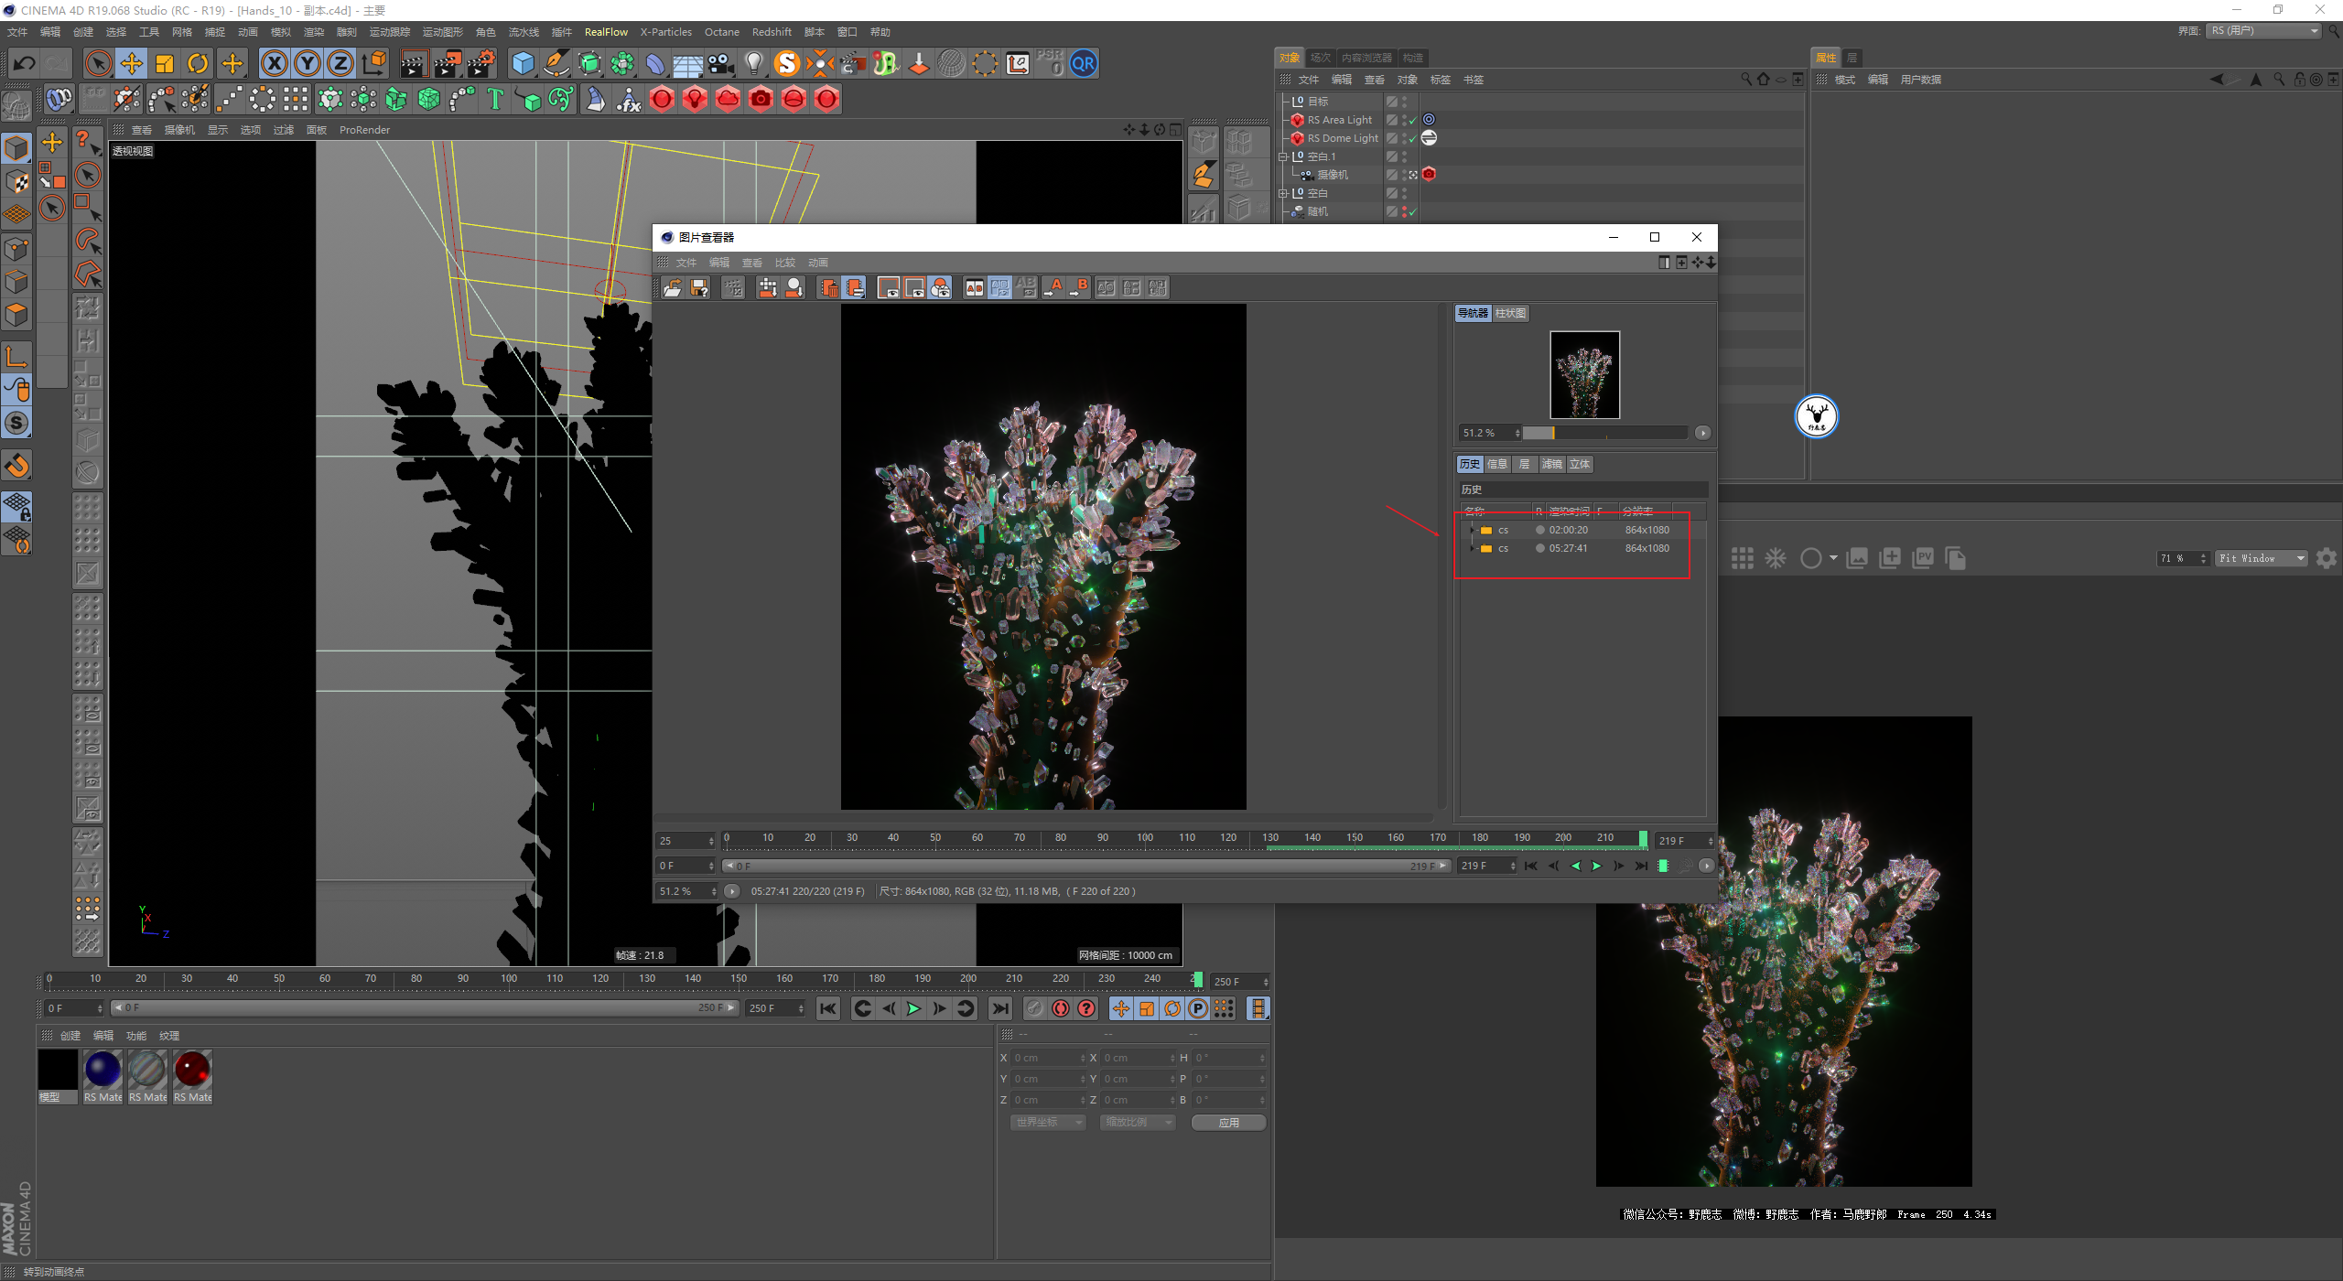Click the search magnifier in Object Manager
Image resolution: width=2343 pixels, height=1281 pixels.
(1746, 80)
